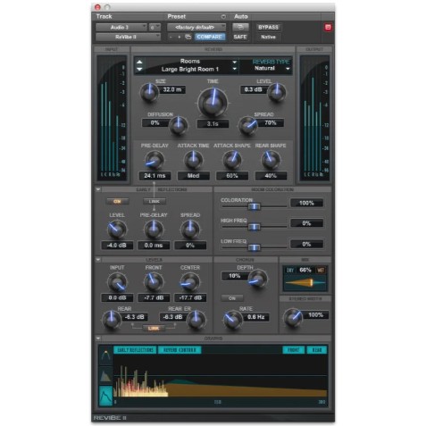Click the HIGH FREQ slider handle

[x=254, y=227]
